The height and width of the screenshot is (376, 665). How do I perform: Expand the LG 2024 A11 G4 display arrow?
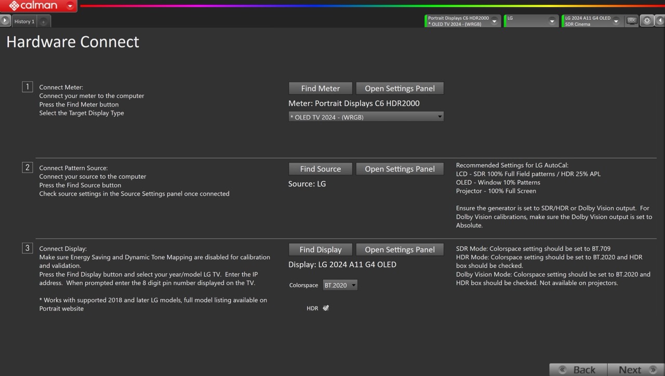click(616, 21)
